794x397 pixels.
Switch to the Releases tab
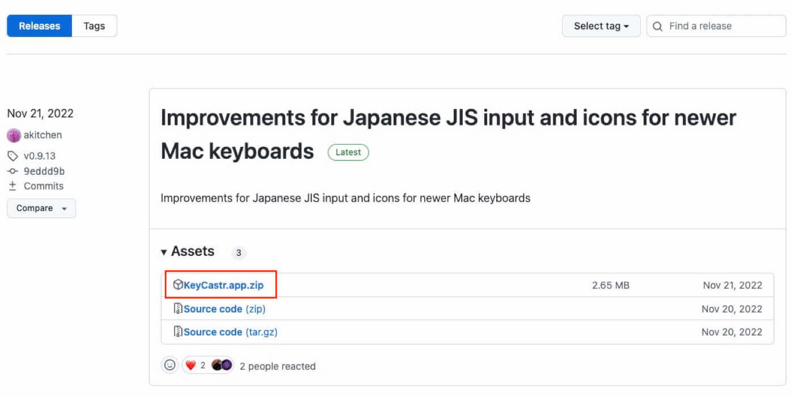point(39,26)
